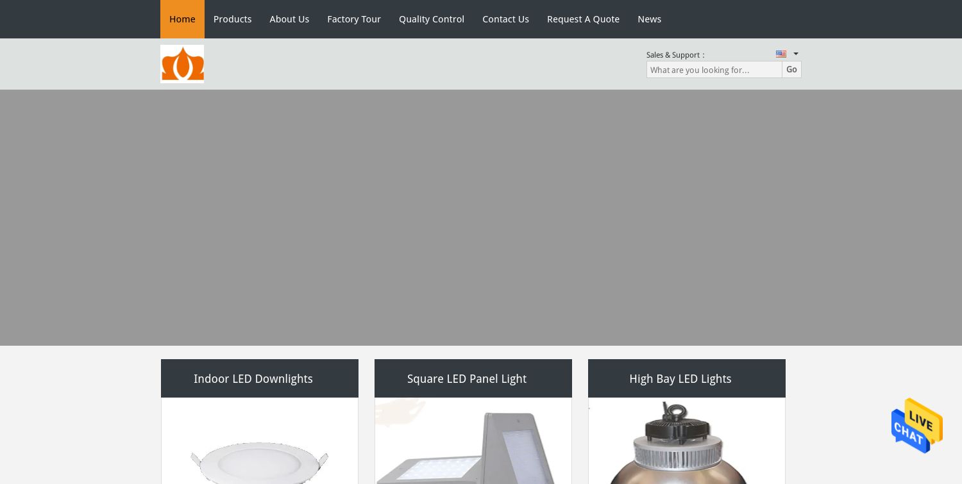Open the News section
The image size is (962, 484).
[x=649, y=19]
